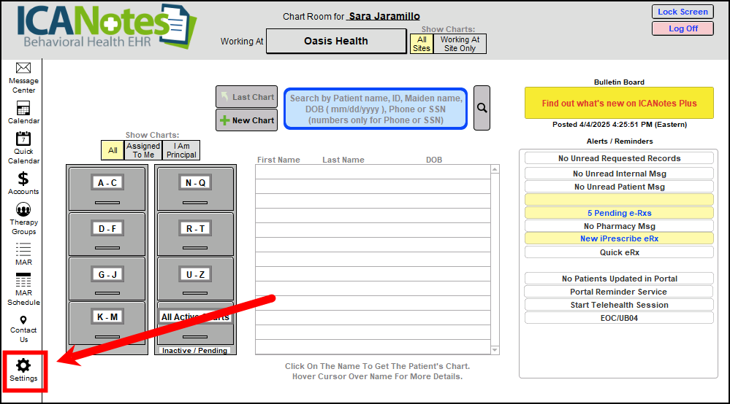Open the MAR list icon
Screen dimensions: 730x404
[23, 249]
